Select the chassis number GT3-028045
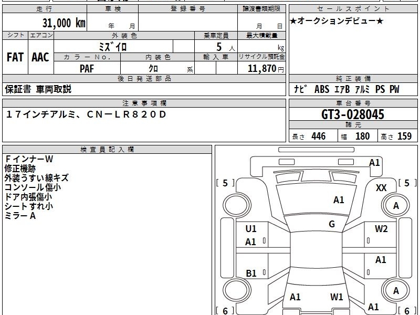This screenshot has width=420, height=315. pos(352,114)
